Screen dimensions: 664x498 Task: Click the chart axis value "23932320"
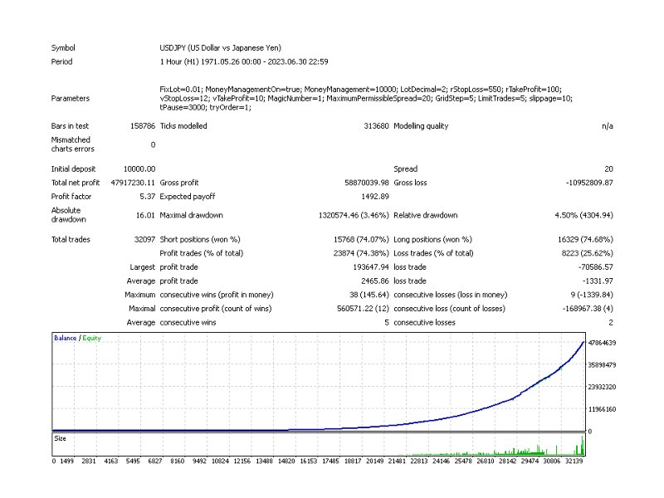pos(603,387)
